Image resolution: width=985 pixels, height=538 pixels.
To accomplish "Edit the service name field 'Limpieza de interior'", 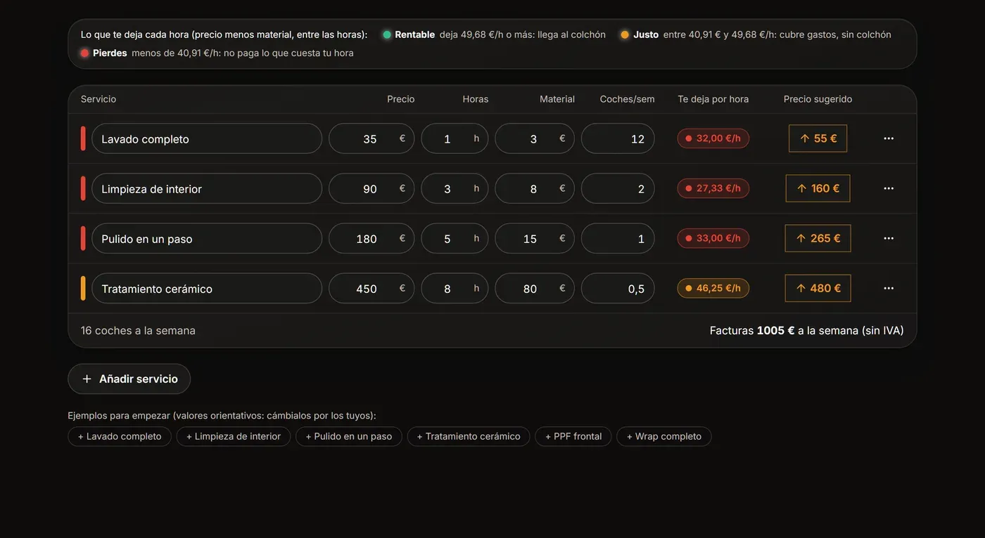I will coord(207,188).
